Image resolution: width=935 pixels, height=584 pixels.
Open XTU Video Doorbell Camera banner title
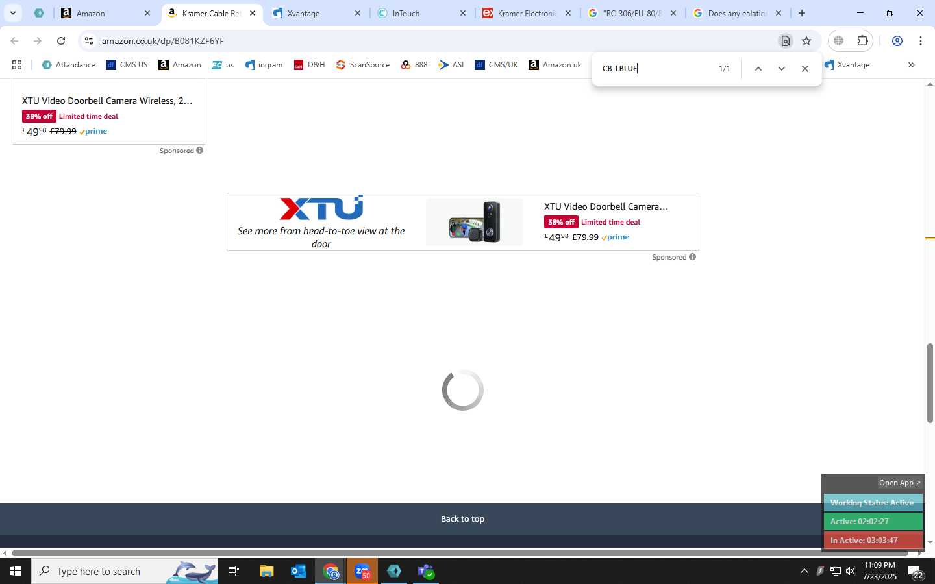[606, 206]
